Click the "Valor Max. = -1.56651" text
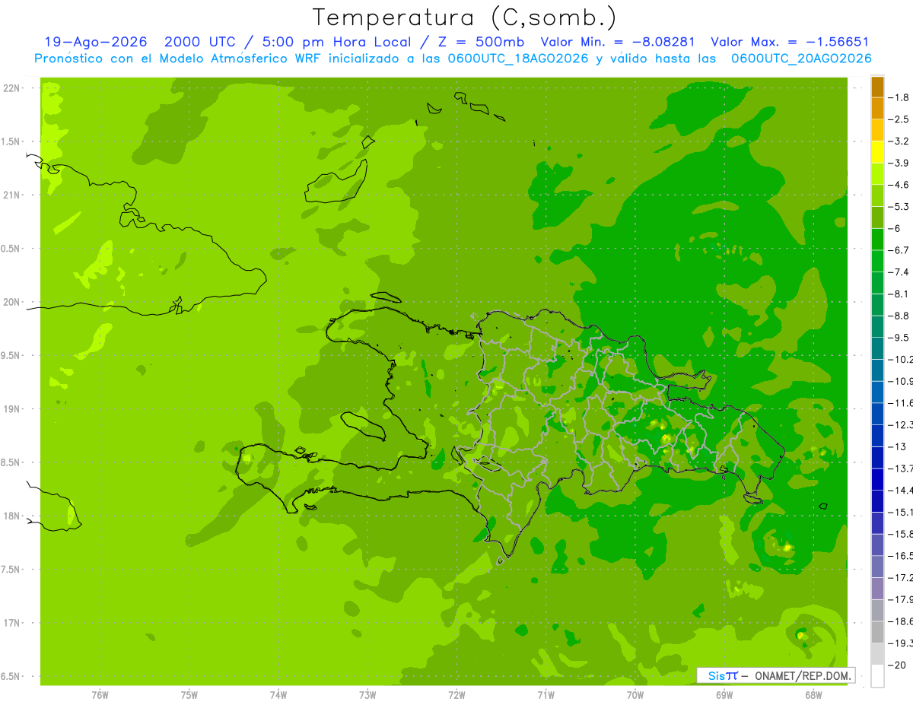Screen dimensions: 913x705 789,42
